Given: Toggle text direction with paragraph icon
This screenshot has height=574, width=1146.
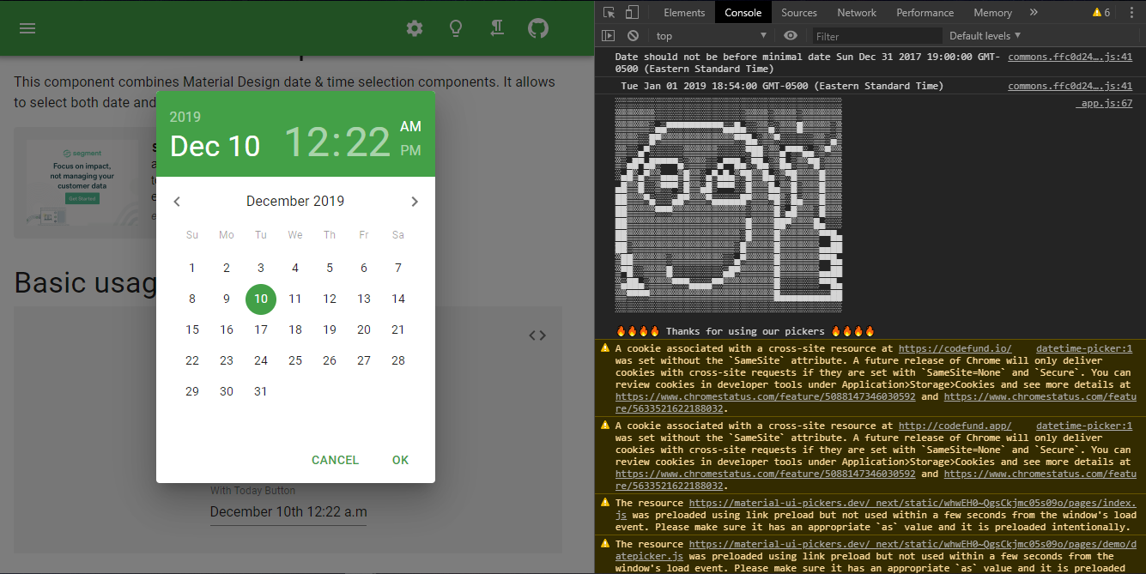Looking at the screenshot, I should click(x=497, y=28).
